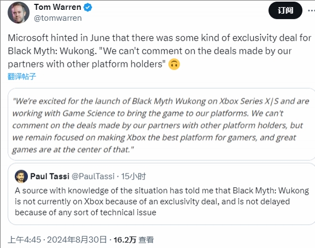Click the 订阅 subscribe button

coord(285,10)
